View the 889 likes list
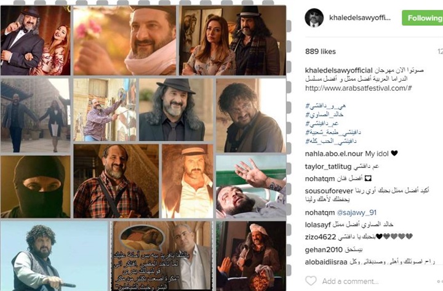The width and height of the screenshot is (443, 291). pos(321,52)
